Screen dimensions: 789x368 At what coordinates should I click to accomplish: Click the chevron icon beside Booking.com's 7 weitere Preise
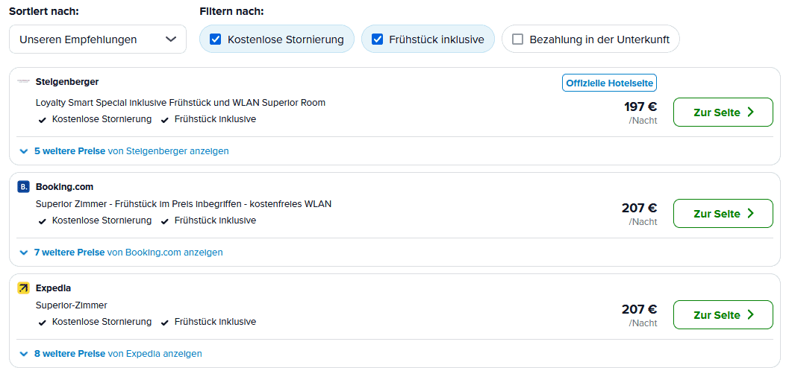click(24, 253)
